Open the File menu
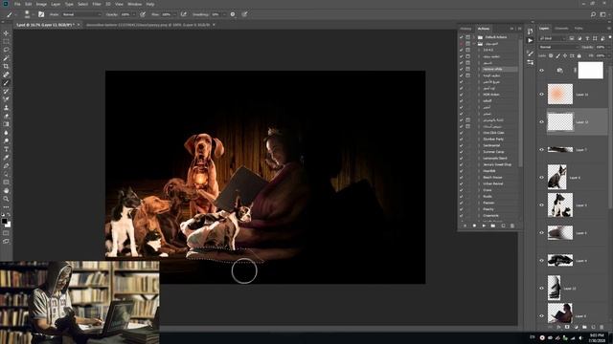This screenshot has width=613, height=344. click(17, 4)
